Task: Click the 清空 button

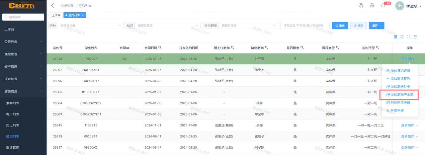Action: tap(358, 26)
